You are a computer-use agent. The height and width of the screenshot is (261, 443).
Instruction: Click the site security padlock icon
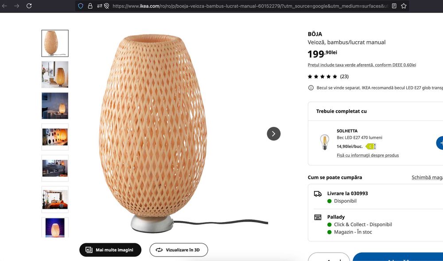click(x=90, y=6)
